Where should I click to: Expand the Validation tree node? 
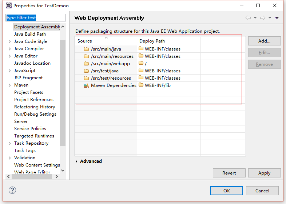(x=10, y=158)
